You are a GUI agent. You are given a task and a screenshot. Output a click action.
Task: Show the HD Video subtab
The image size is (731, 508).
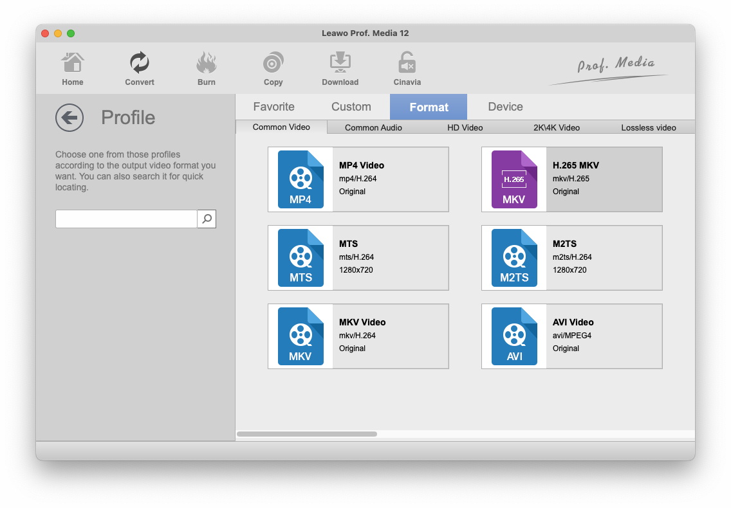465,127
